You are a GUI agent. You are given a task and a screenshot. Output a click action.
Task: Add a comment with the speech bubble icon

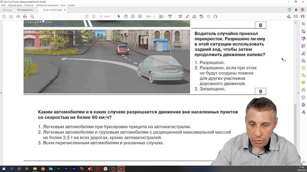[x=180, y=17]
